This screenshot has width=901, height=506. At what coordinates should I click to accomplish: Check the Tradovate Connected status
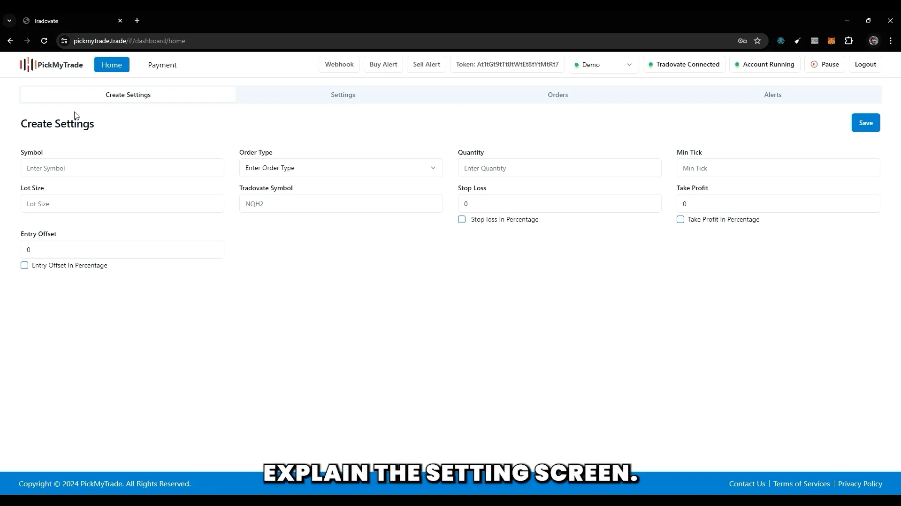[684, 64]
